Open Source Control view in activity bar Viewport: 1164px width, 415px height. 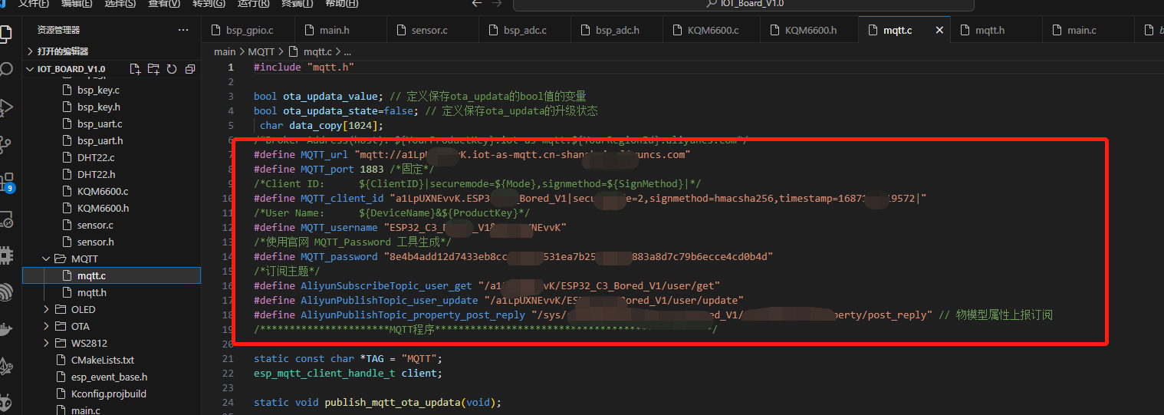[6, 143]
